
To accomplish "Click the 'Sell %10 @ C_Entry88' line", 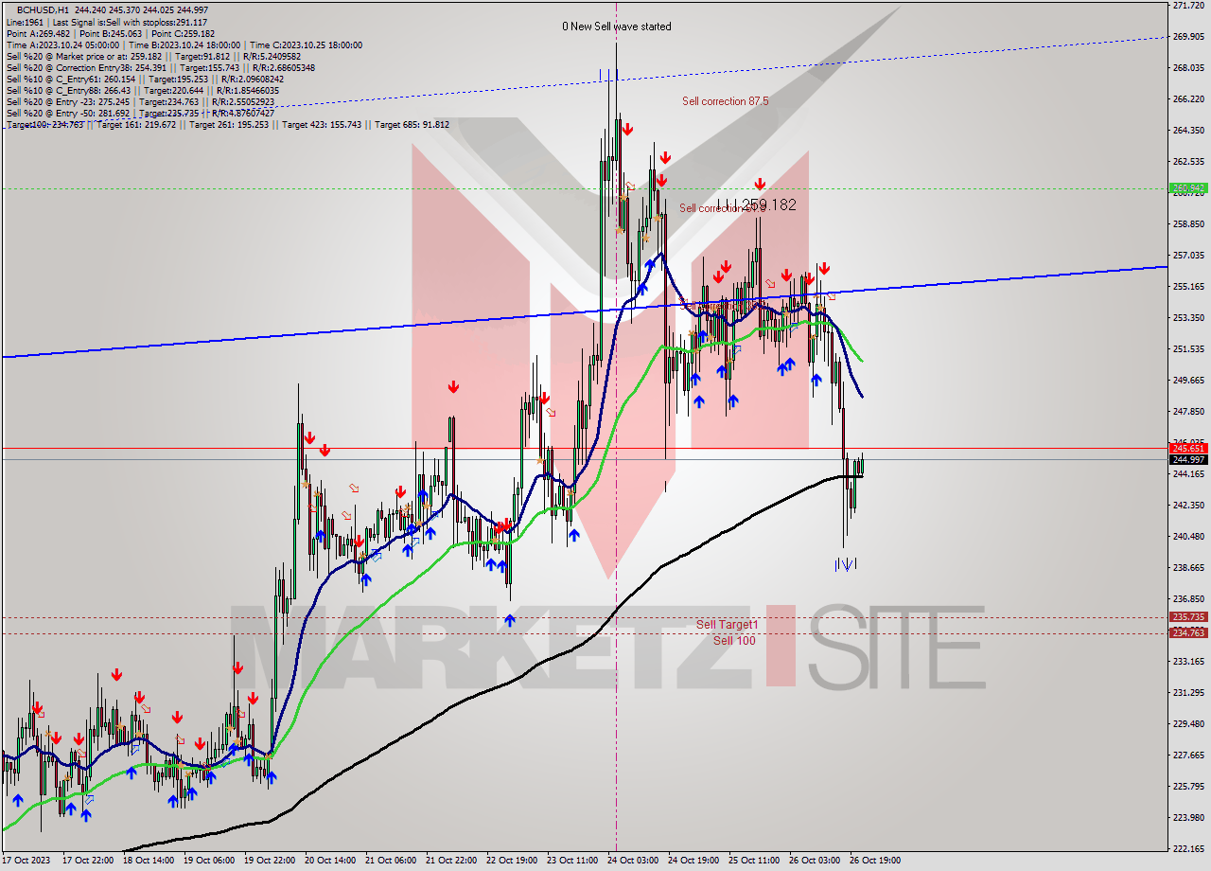I will pos(142,90).
